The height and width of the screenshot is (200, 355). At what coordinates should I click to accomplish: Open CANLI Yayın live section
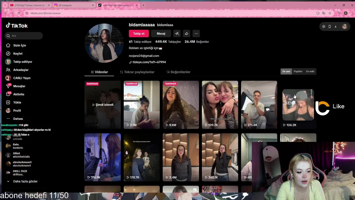coord(18,78)
